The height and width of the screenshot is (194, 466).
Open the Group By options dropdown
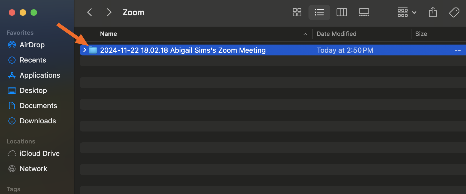point(407,12)
